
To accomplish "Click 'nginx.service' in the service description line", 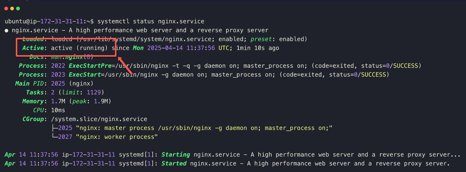I will pos(35,30).
